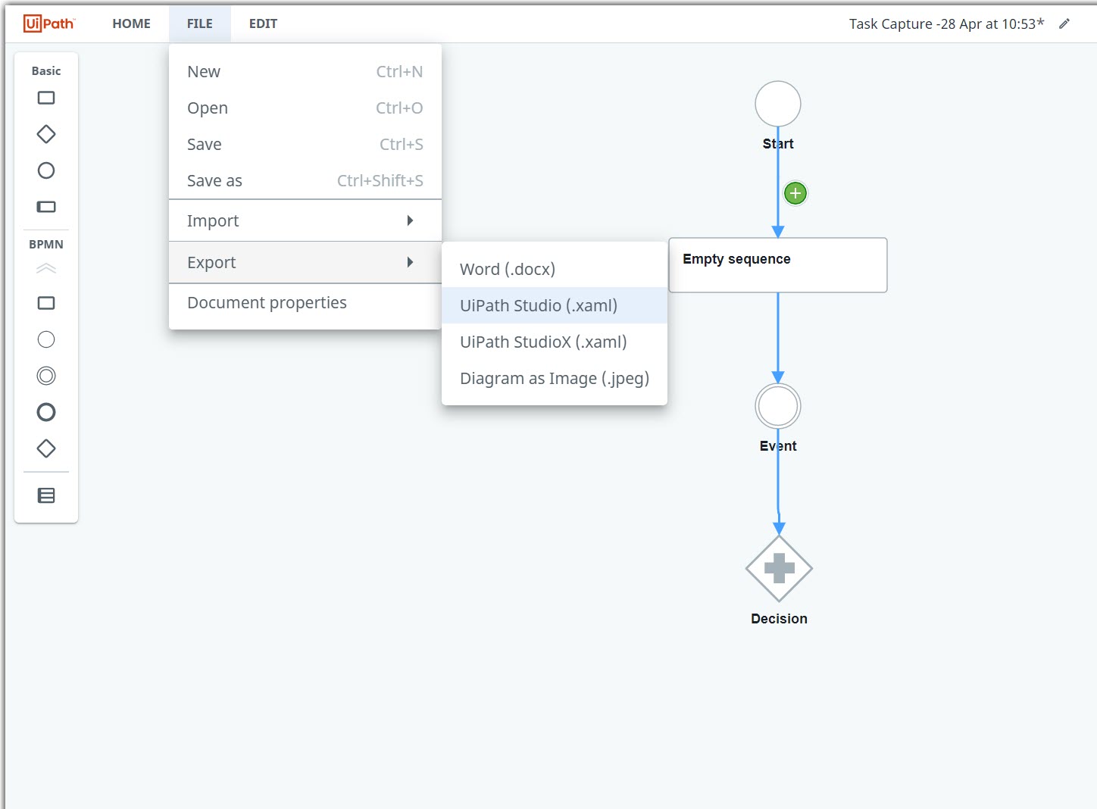Click the rename pencil icon in title bar
The image size is (1097, 809).
click(x=1064, y=23)
